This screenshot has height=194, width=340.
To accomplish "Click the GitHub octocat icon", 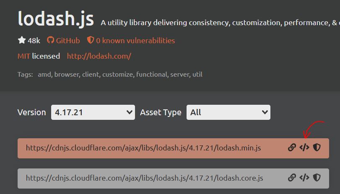I will pyautogui.click(x=50, y=40).
